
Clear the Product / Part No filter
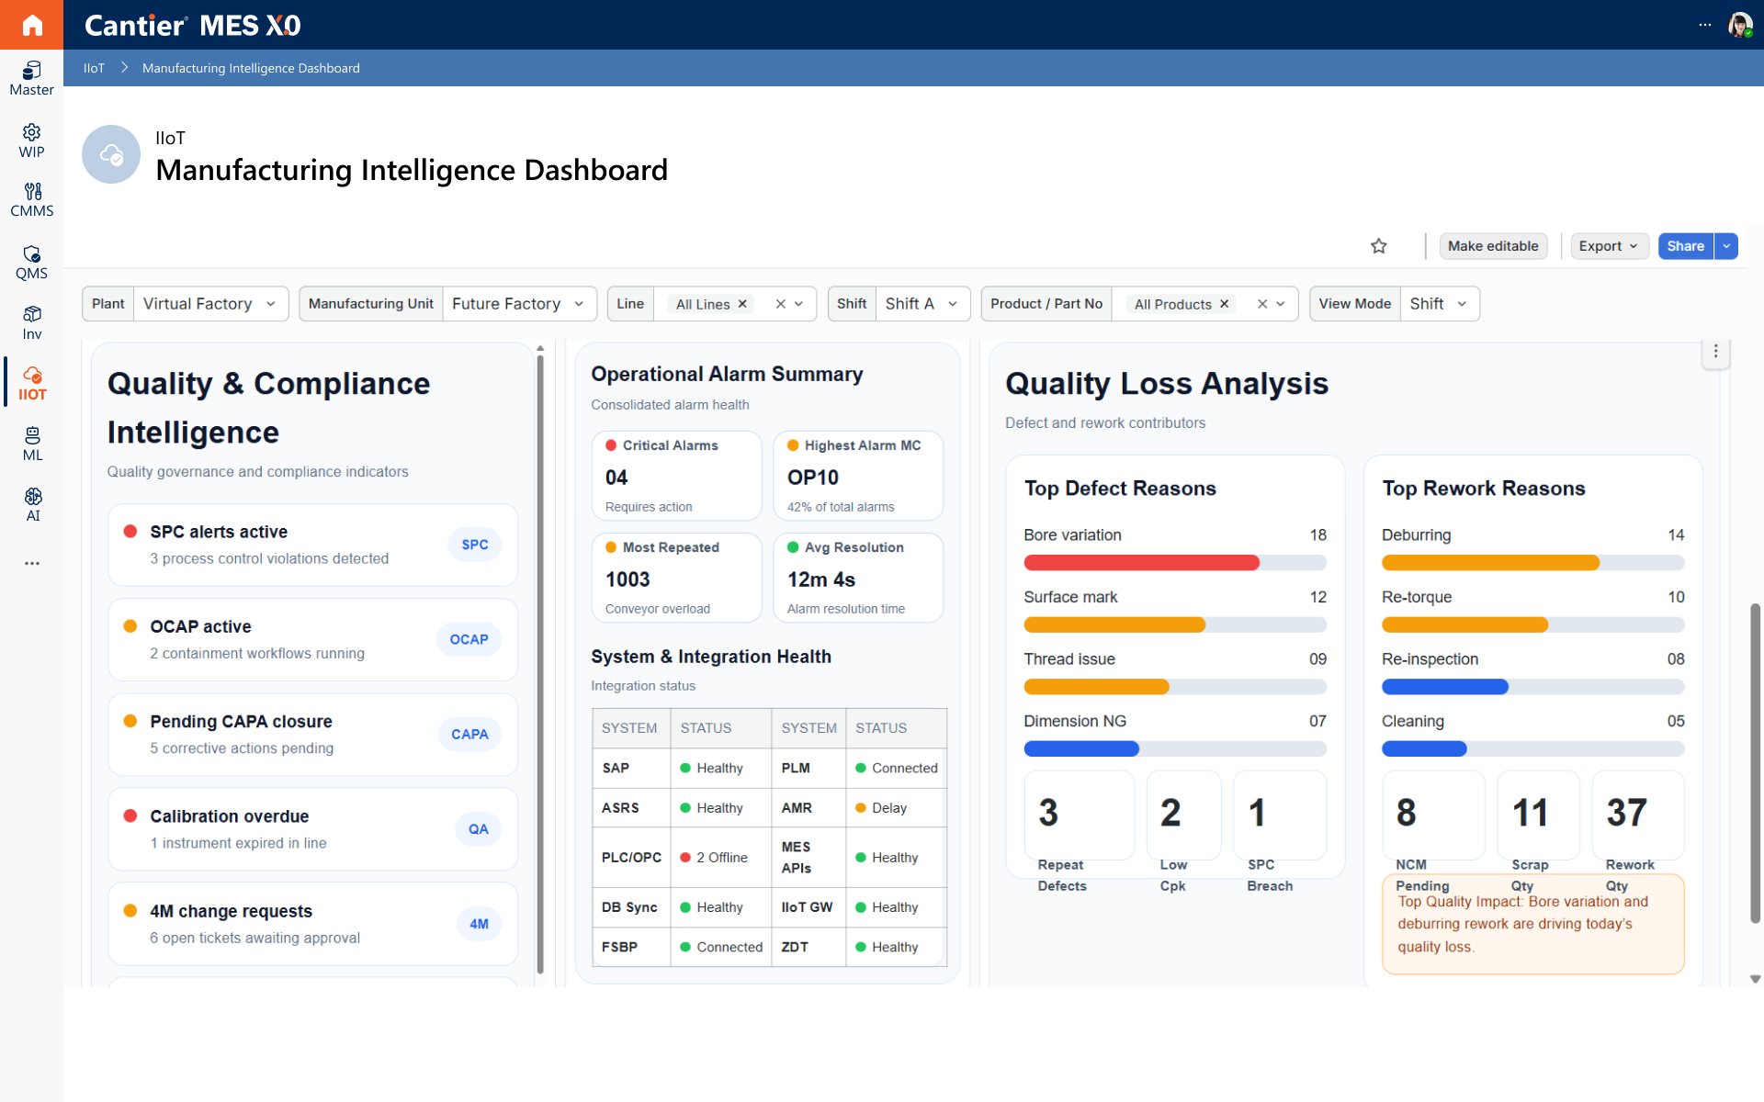(x=1261, y=304)
